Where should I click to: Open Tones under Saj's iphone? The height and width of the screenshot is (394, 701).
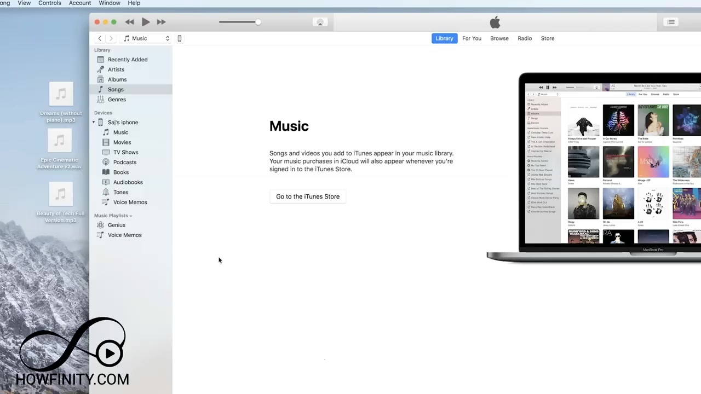click(x=131, y=192)
